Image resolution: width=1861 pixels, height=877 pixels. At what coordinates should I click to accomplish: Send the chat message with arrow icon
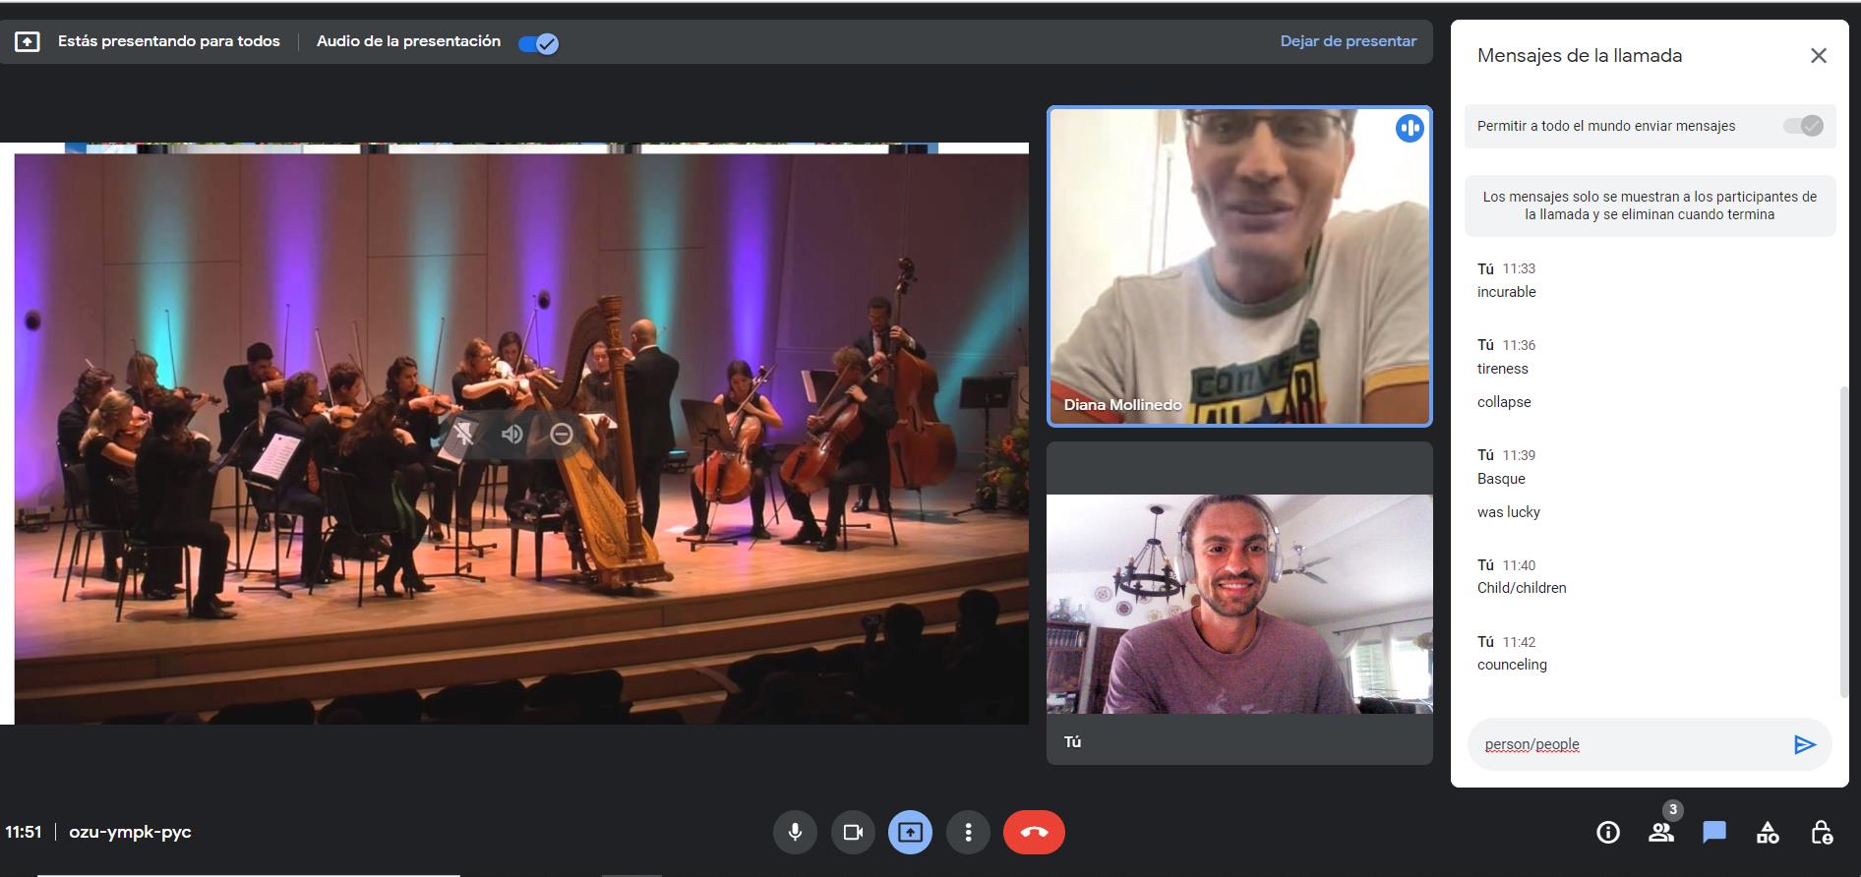(1803, 744)
